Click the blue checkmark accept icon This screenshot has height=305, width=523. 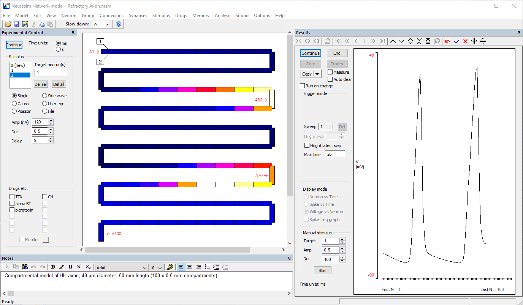point(456,41)
